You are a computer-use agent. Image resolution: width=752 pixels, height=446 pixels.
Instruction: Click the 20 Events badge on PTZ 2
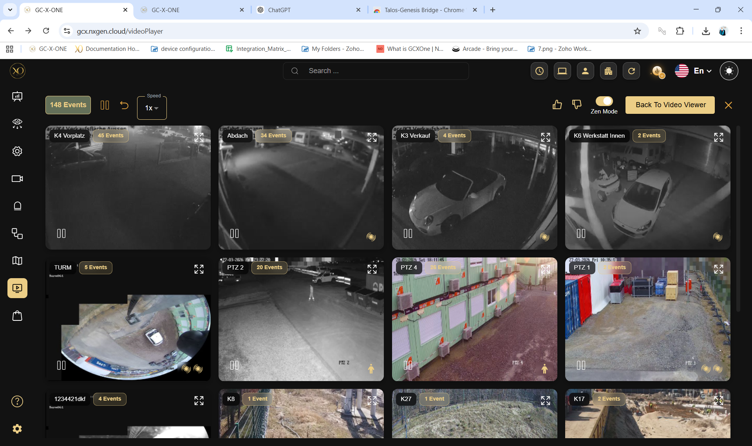[269, 268]
